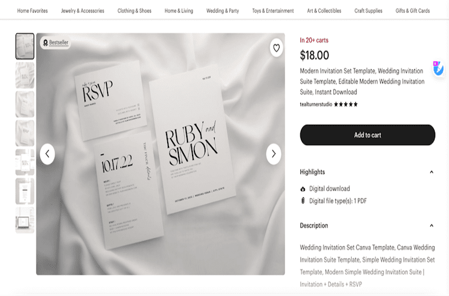Viewport: 449px width, 296px height.
Task: Open the Craft Supplies category
Action: (368, 11)
